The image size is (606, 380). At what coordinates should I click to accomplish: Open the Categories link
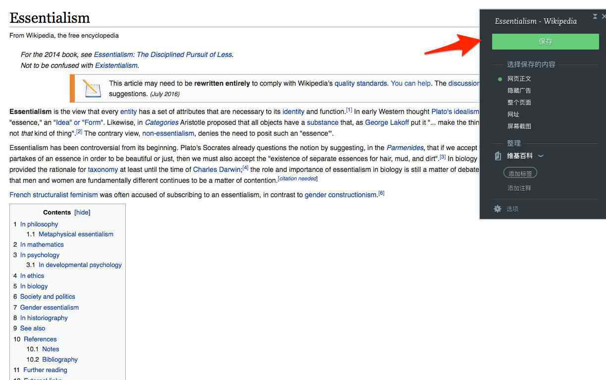coord(161,122)
